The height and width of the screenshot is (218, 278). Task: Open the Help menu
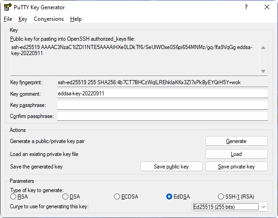[x=76, y=19]
